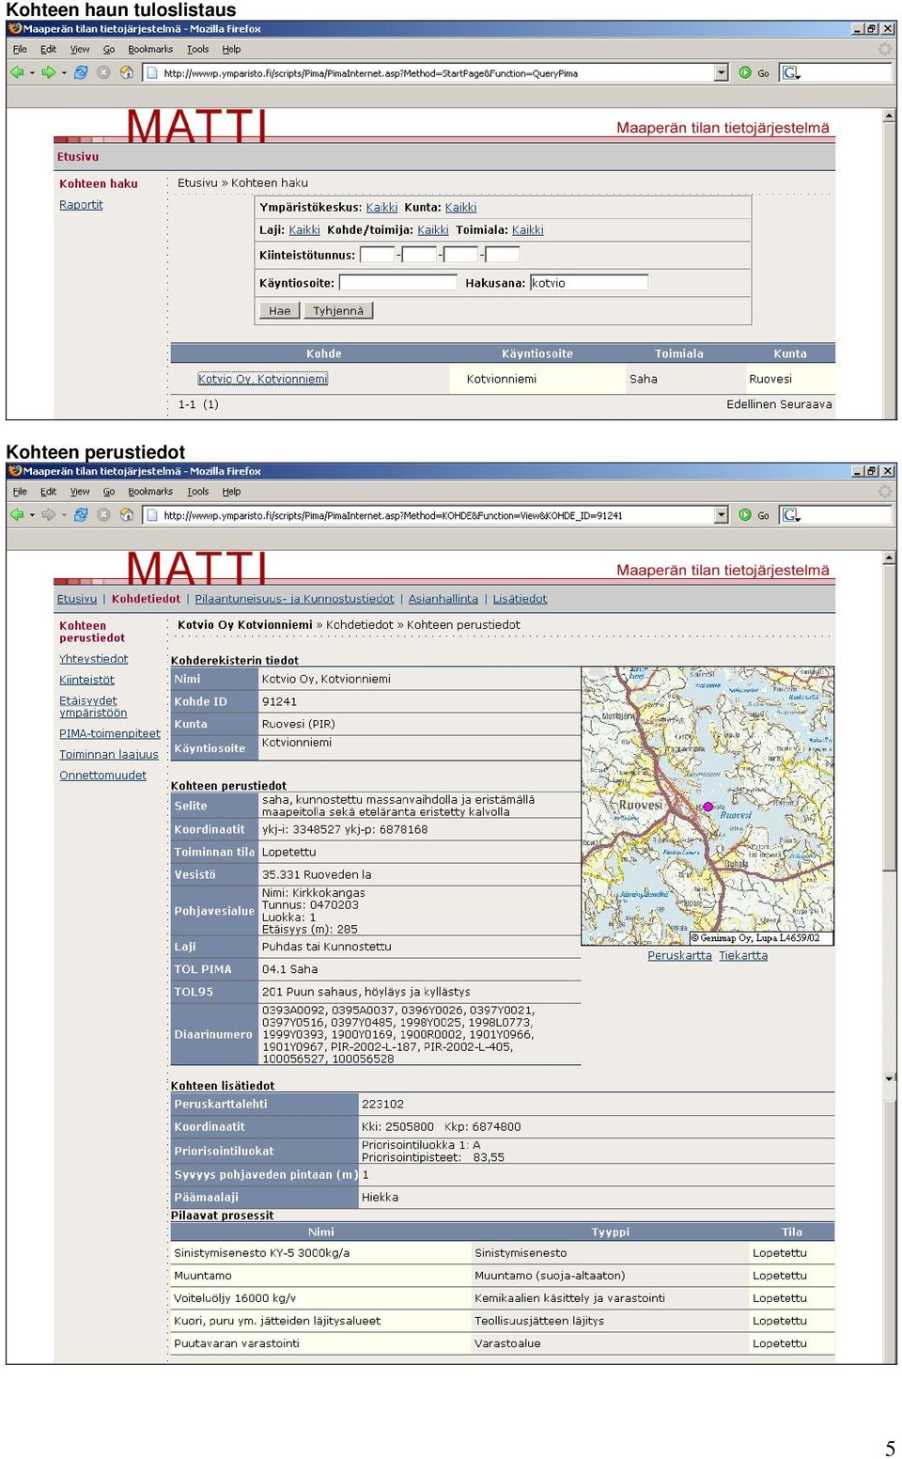
Task: Open Edit menu in bottom Firefox window
Action: click(x=48, y=491)
